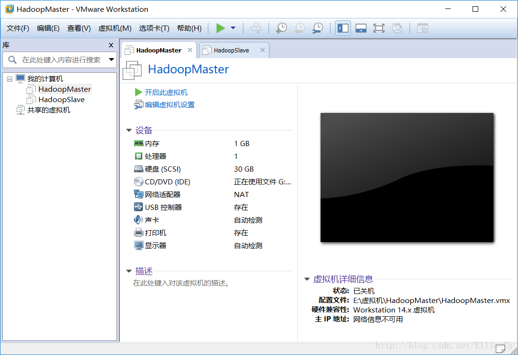Click the VMware Workstation title bar icon
The width and height of the screenshot is (518, 355).
pos(9,9)
